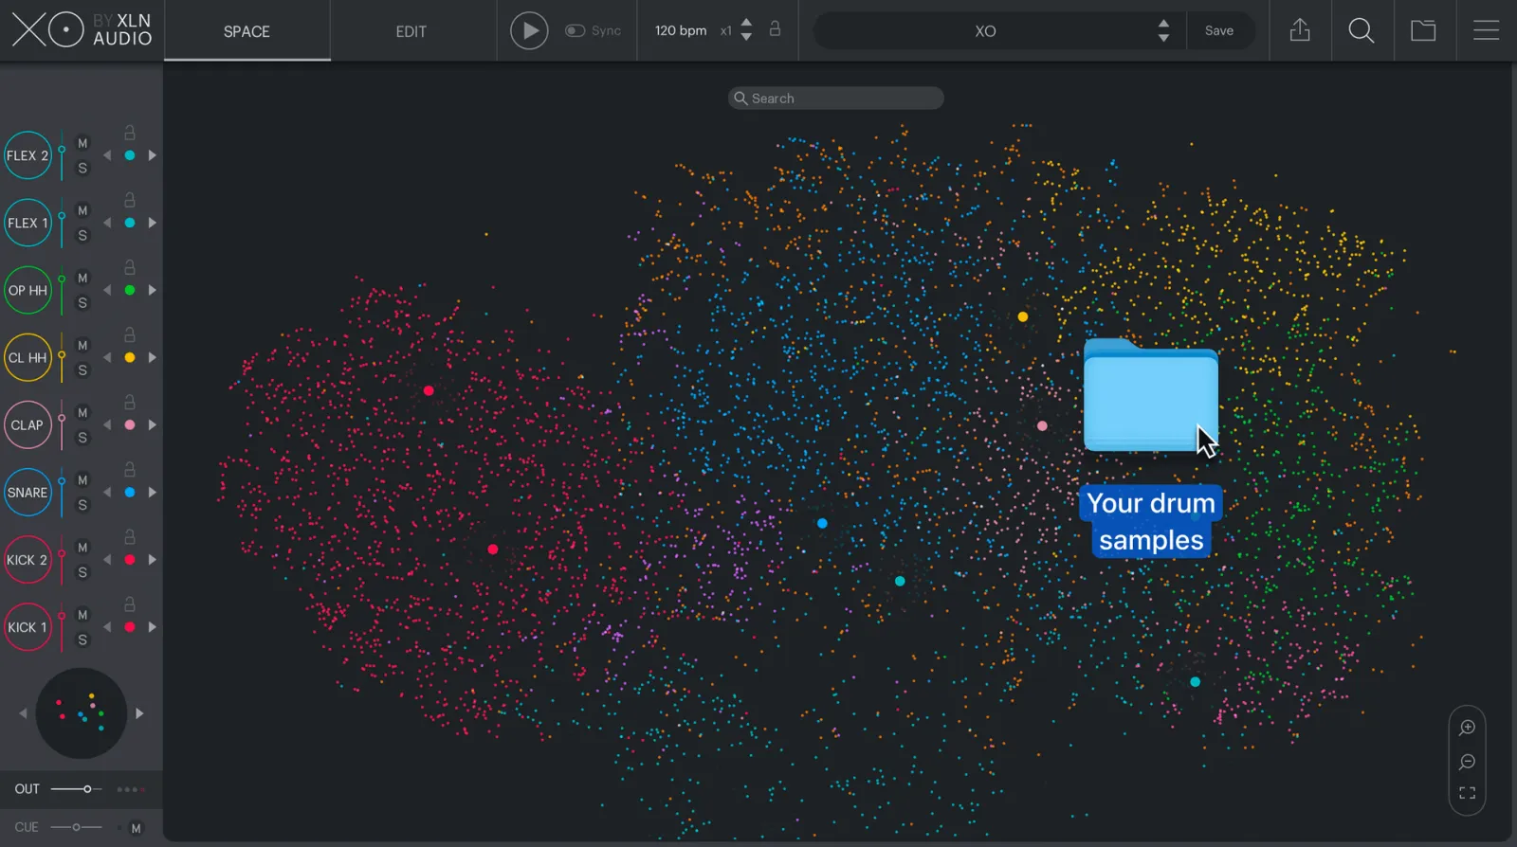Image resolution: width=1517 pixels, height=847 pixels.
Task: Click the Your drum samples folder
Action: click(x=1151, y=396)
